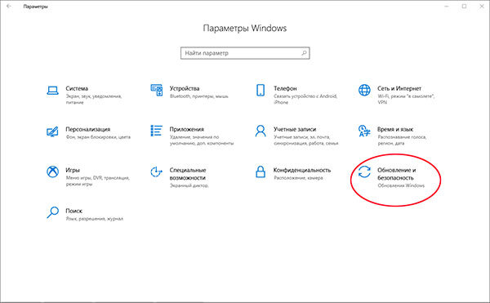
Task: Select the Игры label
Action: click(x=73, y=170)
